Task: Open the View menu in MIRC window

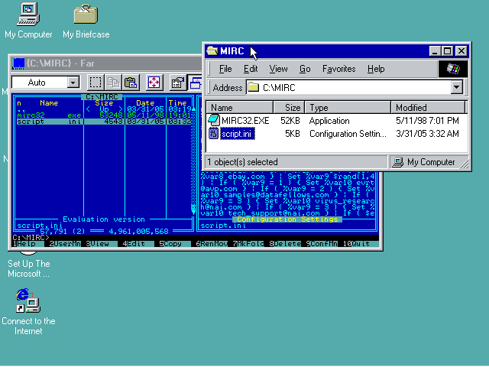Action: point(278,69)
